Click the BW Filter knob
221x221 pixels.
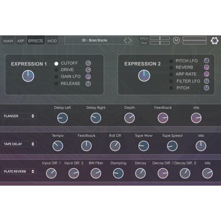click(x=96, y=173)
